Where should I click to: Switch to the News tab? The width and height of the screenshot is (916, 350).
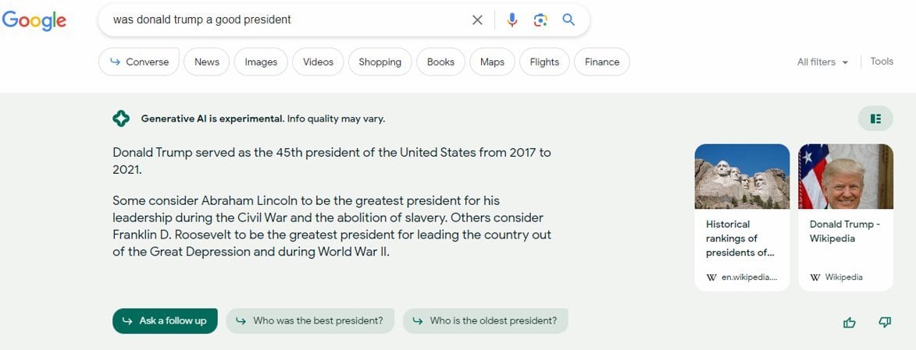click(x=207, y=62)
